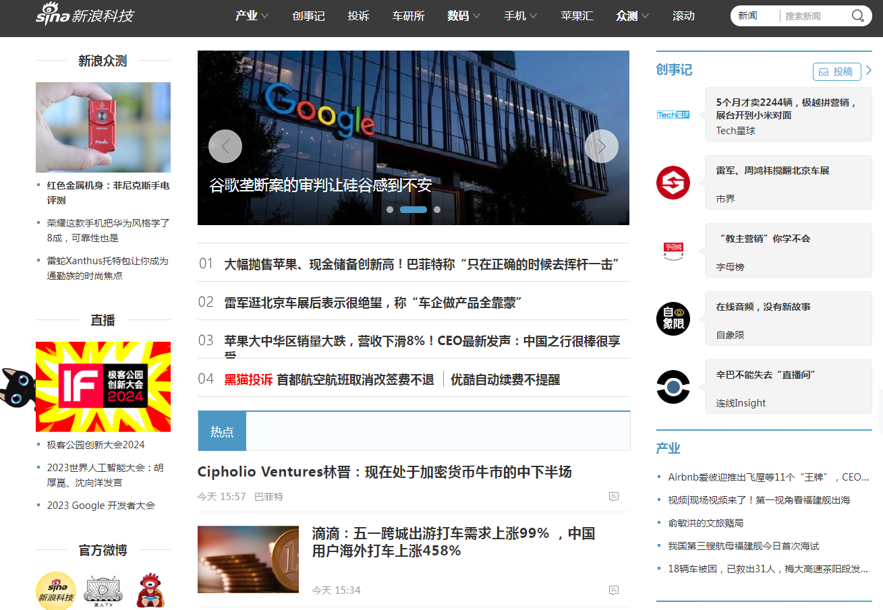The width and height of the screenshot is (883, 610).
Task: Open 极客公园创新大会2024 list link
Action: coord(96,445)
